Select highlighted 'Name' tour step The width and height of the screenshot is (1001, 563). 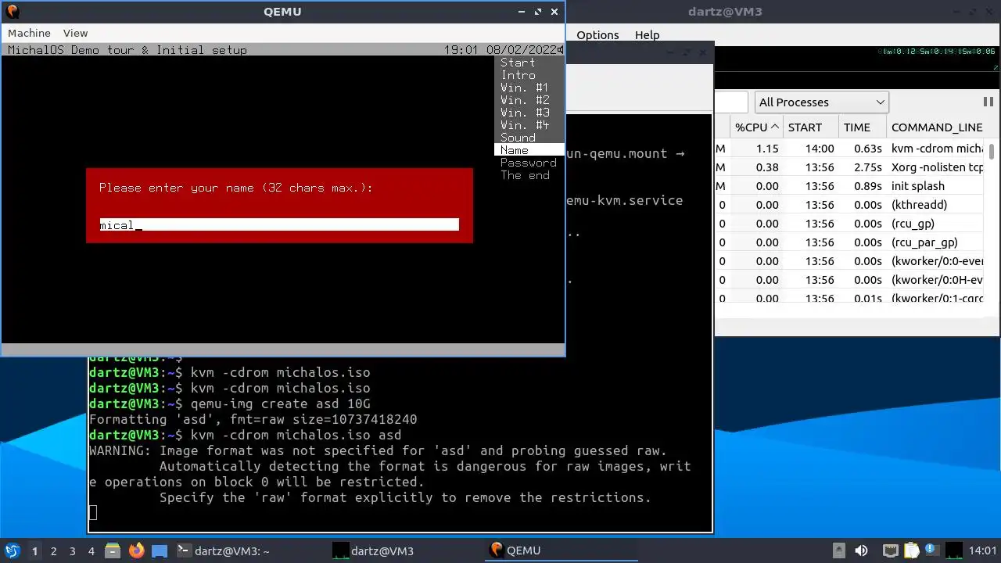(529, 150)
